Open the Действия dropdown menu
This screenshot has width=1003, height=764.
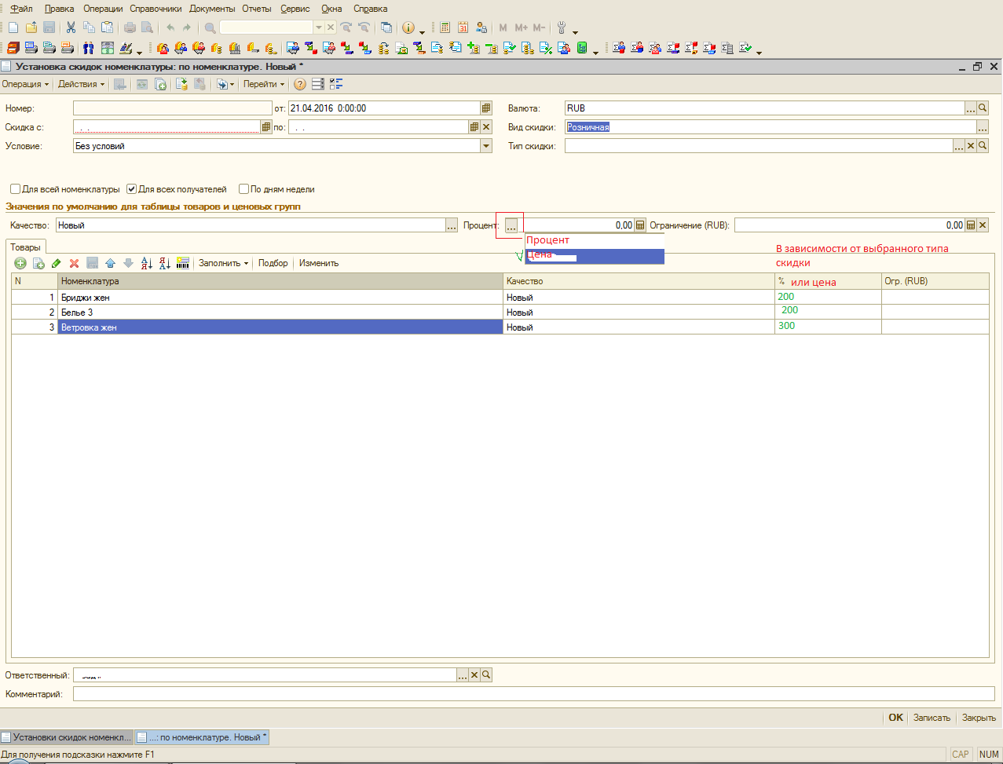[x=81, y=84]
